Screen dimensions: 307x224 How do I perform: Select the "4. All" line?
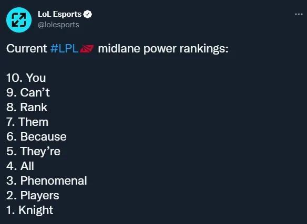(20, 166)
